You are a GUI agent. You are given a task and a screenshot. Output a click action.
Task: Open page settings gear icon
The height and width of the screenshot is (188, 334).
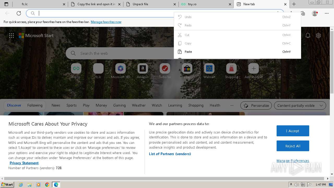(318, 36)
